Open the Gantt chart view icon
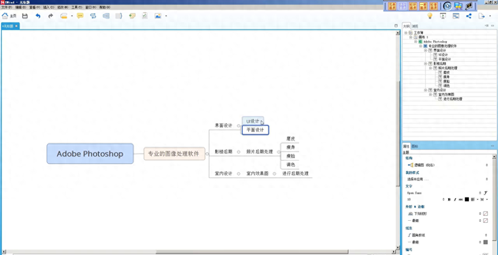The image size is (498, 255). click(x=456, y=16)
